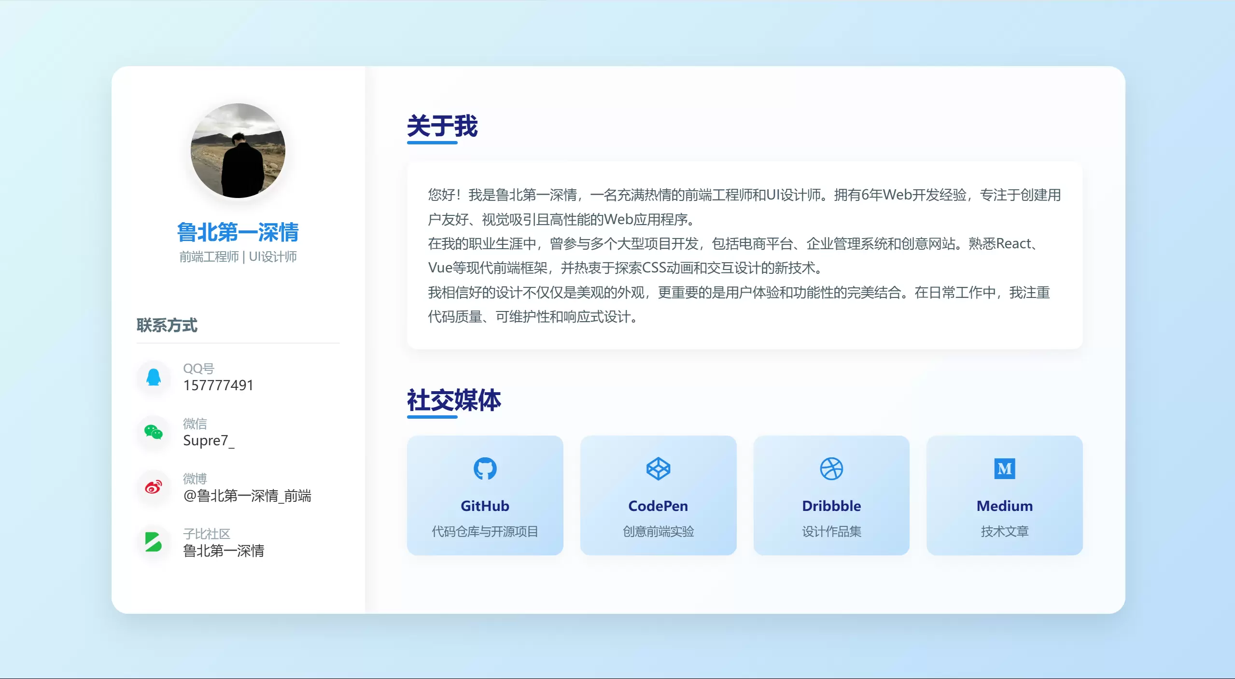Click the 子比社区 username 鲁北第一深情
The height and width of the screenshot is (679, 1235).
point(224,551)
